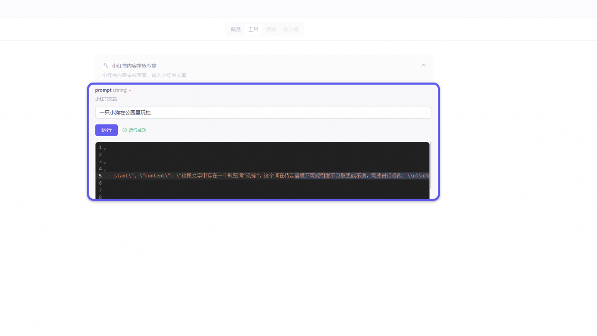Viewport: 597px width, 336px height.
Task: Click the wrench icon beside 小红书内容审核专家
Action: click(x=105, y=65)
